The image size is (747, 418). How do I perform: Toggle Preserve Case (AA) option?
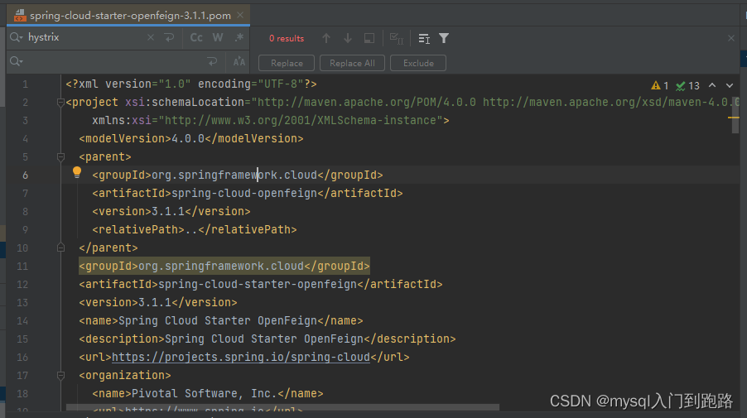[x=239, y=61]
